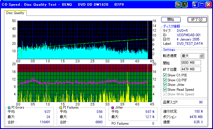Click the 開始 start button
Image resolution: width=213 pixels, height=129 pixels.
[x=171, y=20]
